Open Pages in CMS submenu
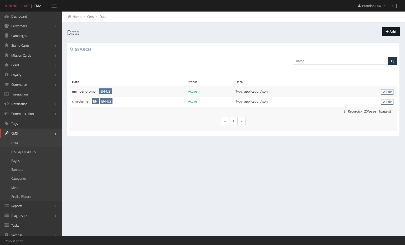The height and width of the screenshot is (245, 405). pyautogui.click(x=16, y=161)
